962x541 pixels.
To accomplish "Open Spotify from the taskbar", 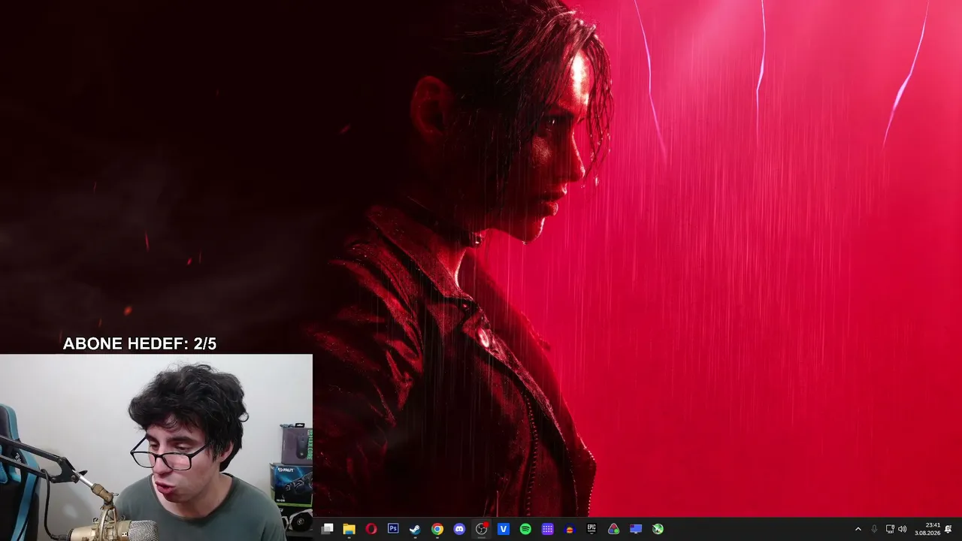I will [525, 529].
